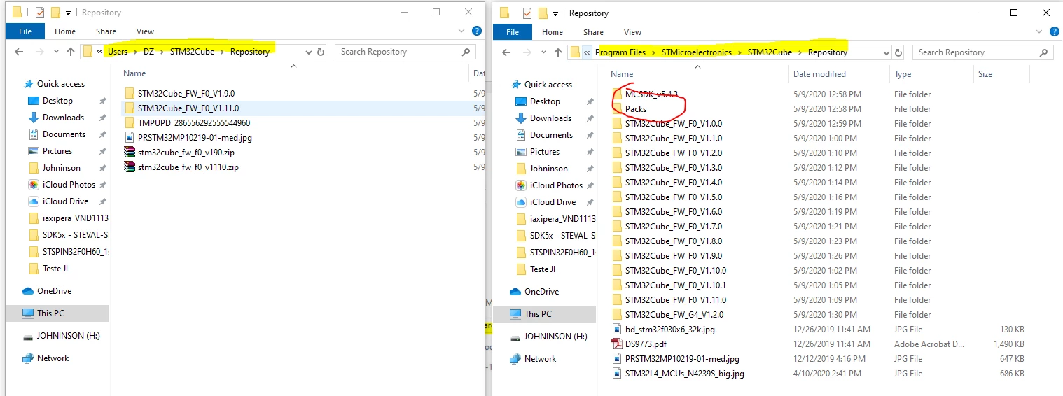Click DZ breadcrumb in left address bar
The height and width of the screenshot is (396, 1063).
[149, 52]
